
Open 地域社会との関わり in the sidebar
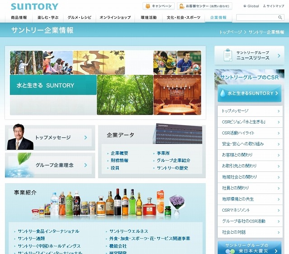coord(250,177)
